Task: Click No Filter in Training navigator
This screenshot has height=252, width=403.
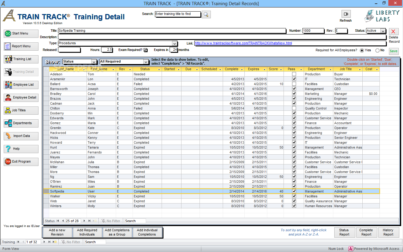Action: pyautogui.click(x=71, y=242)
